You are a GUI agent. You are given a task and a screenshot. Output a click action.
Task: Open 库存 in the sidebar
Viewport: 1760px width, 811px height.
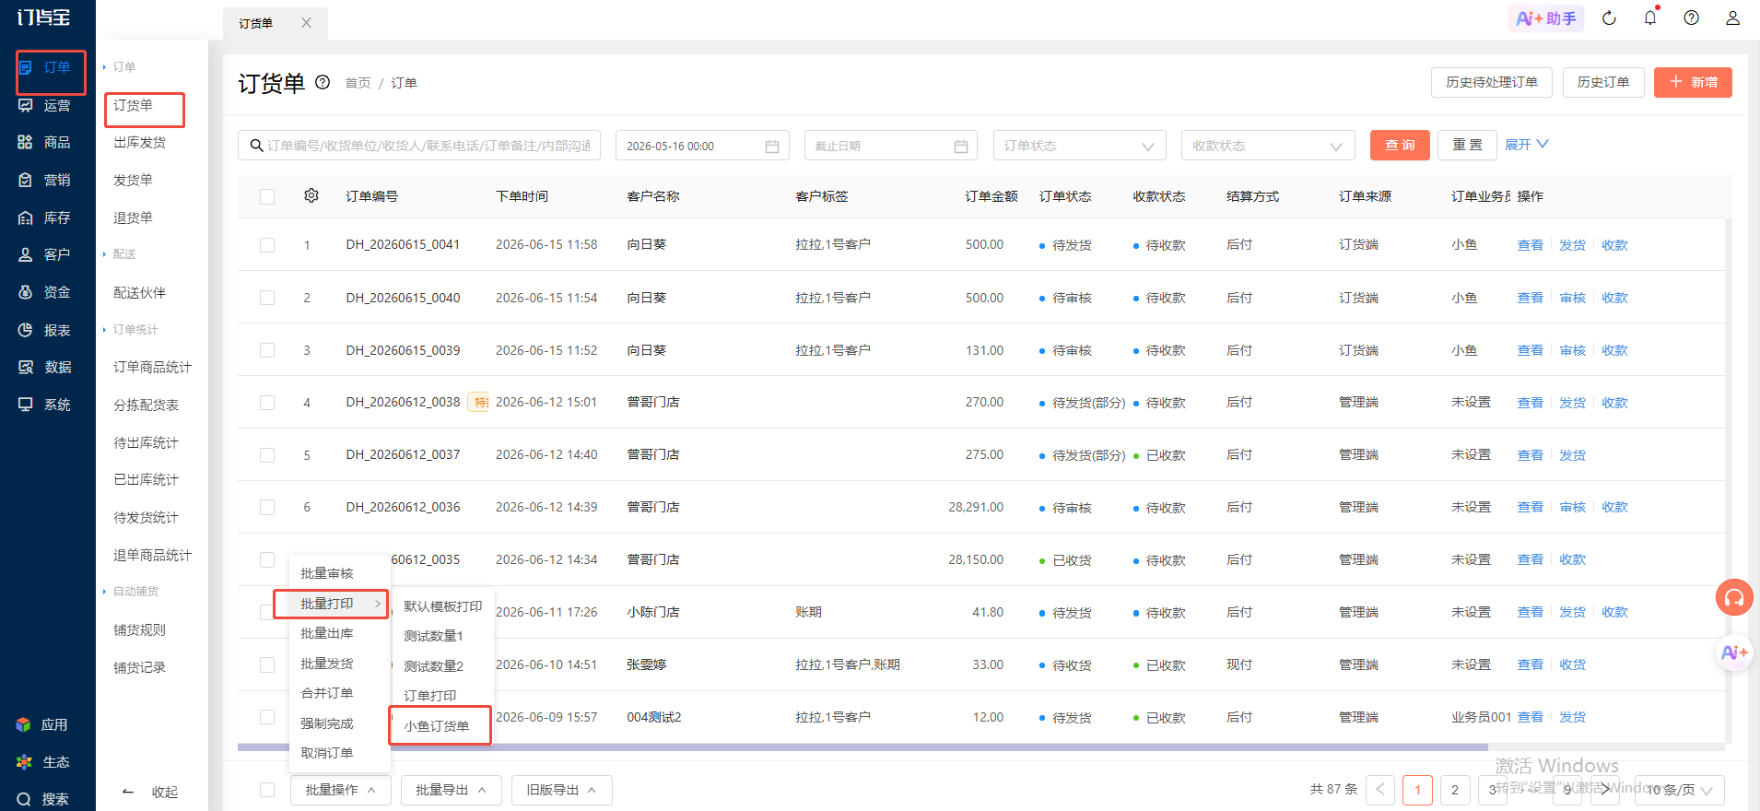44,217
